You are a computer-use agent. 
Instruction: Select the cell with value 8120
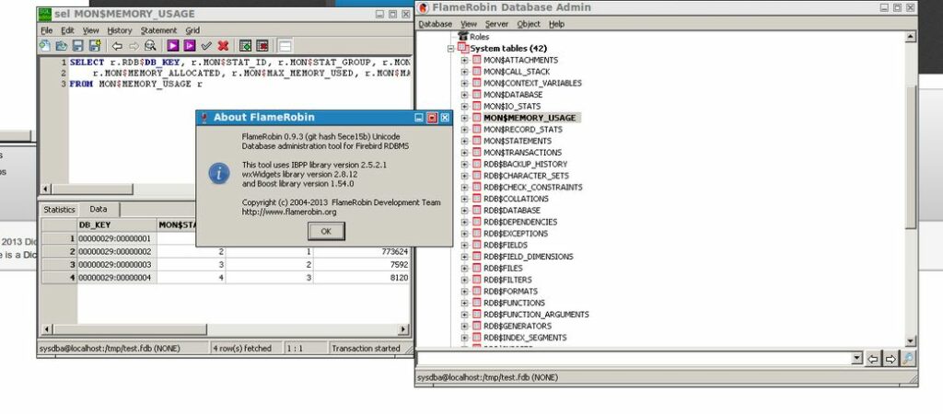point(362,278)
